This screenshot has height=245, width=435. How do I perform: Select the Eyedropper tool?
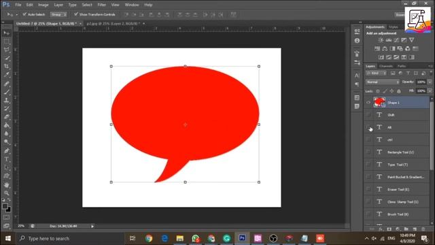(x=6, y=75)
